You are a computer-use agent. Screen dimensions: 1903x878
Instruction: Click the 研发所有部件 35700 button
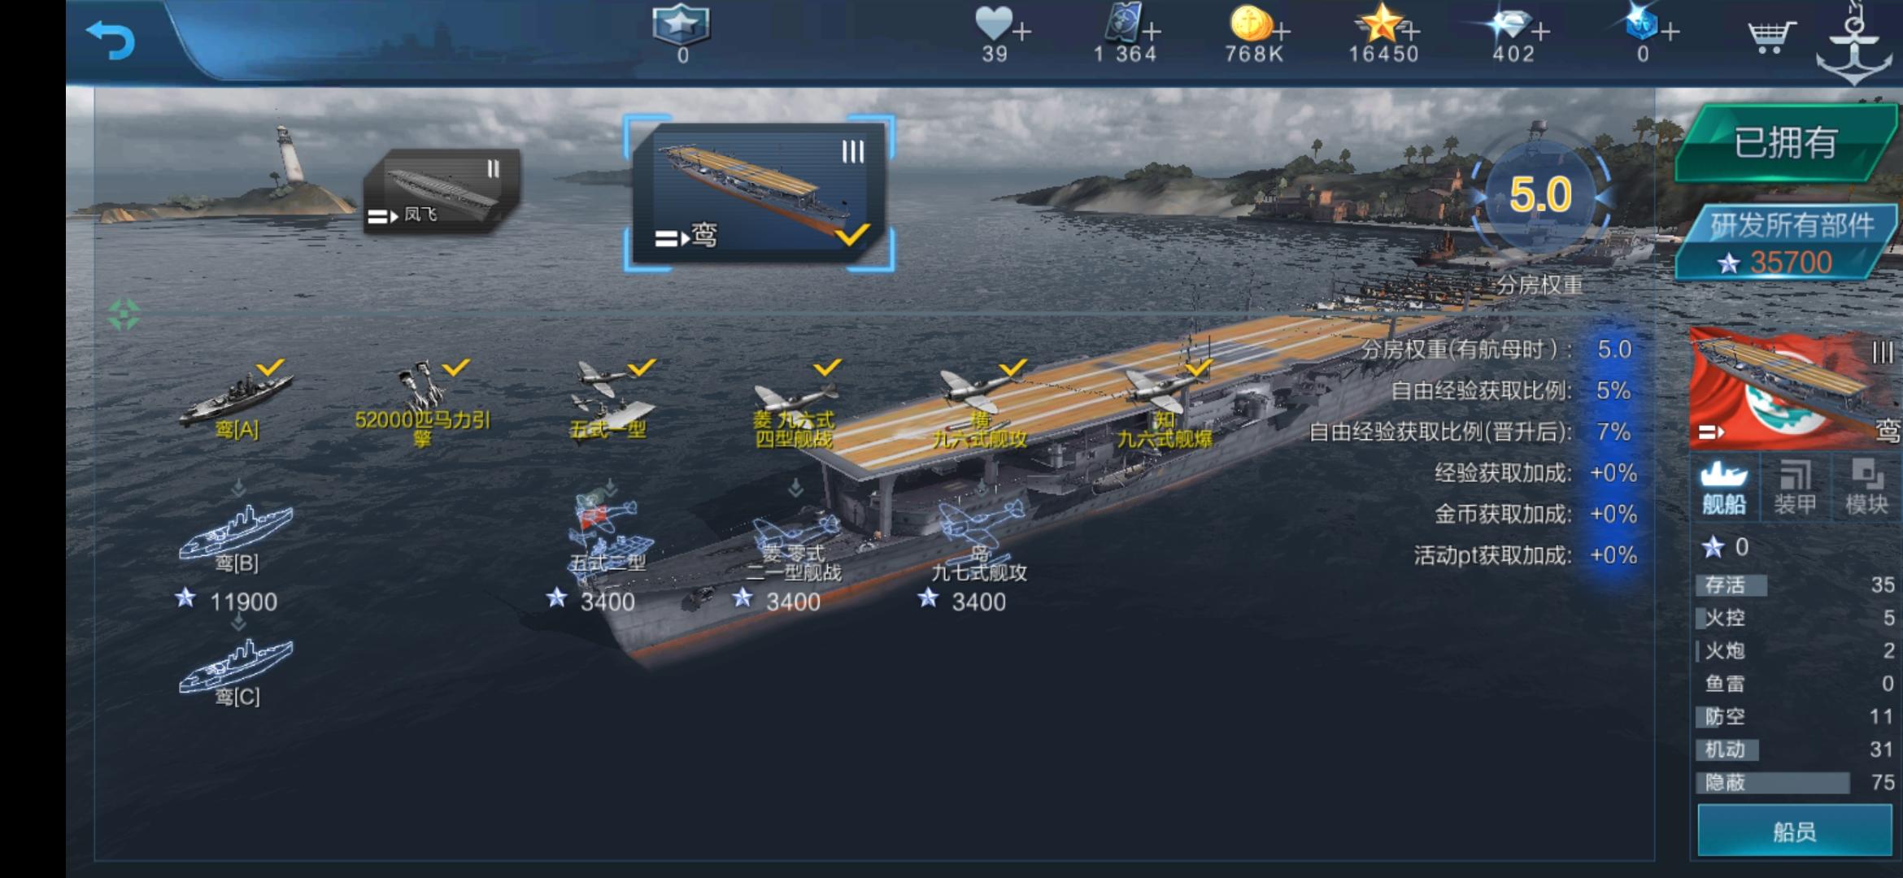tap(1788, 242)
